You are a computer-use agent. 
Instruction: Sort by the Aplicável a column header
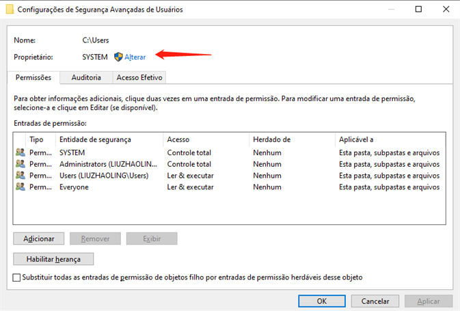pos(390,139)
